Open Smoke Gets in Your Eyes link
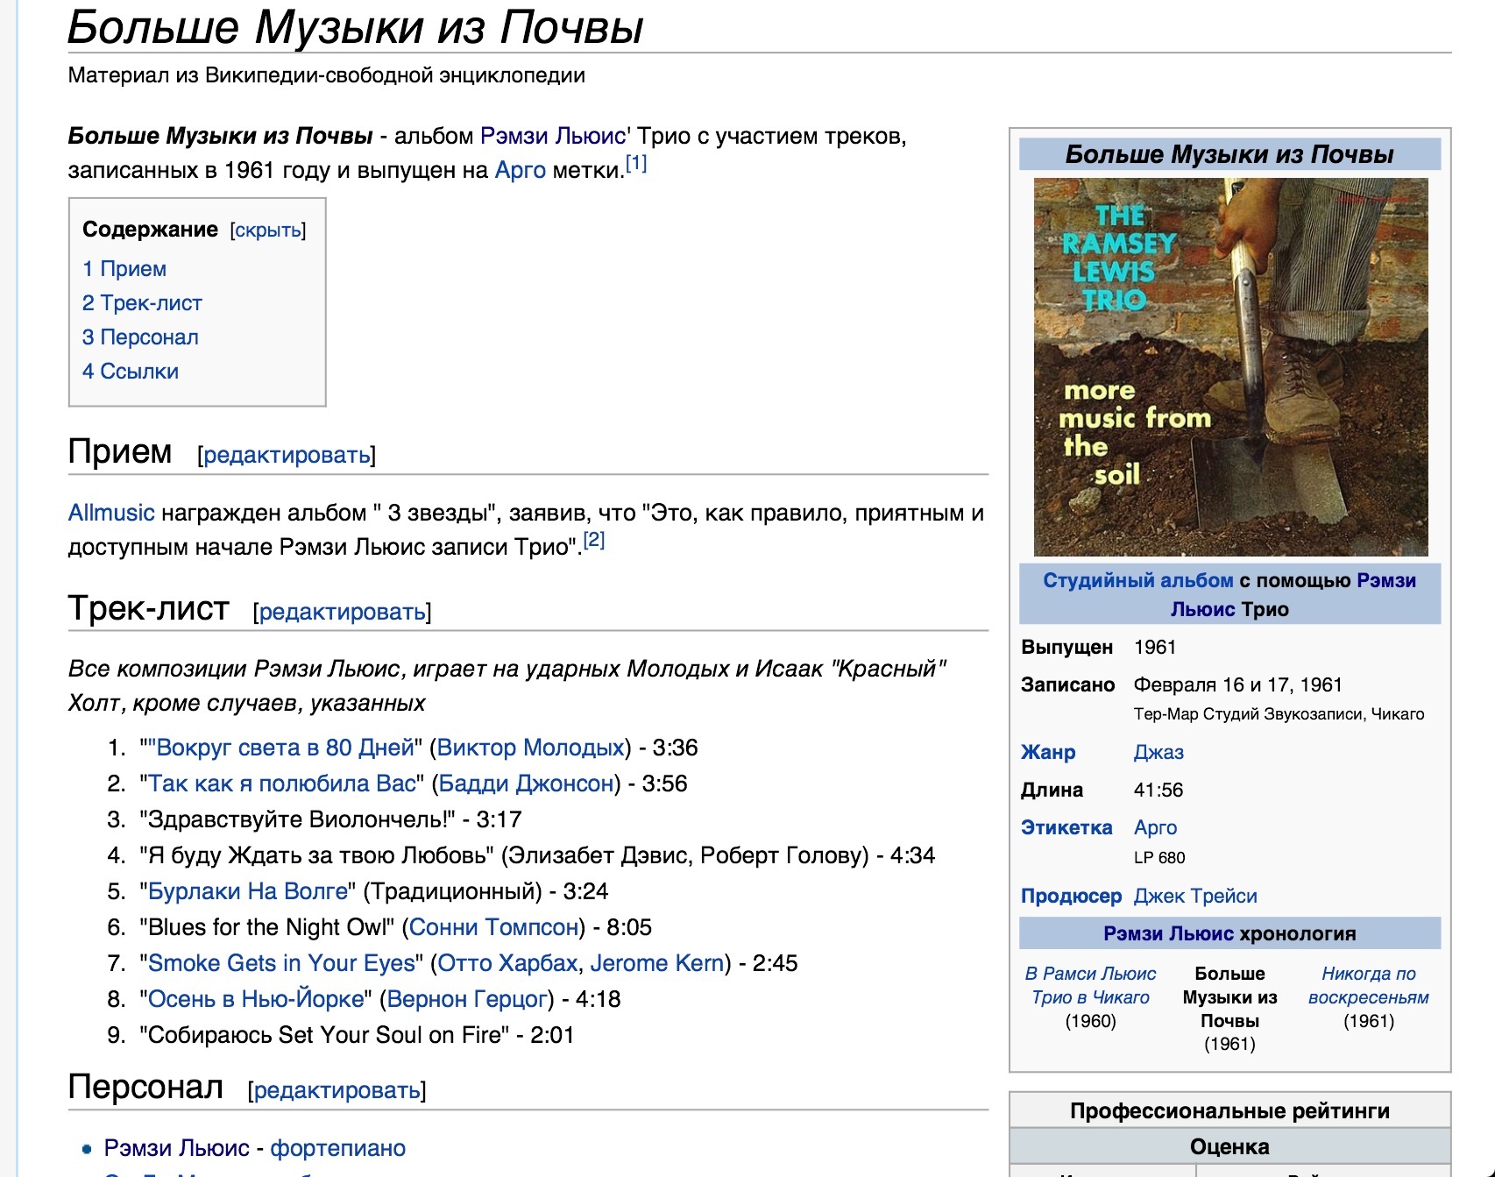 [x=281, y=963]
